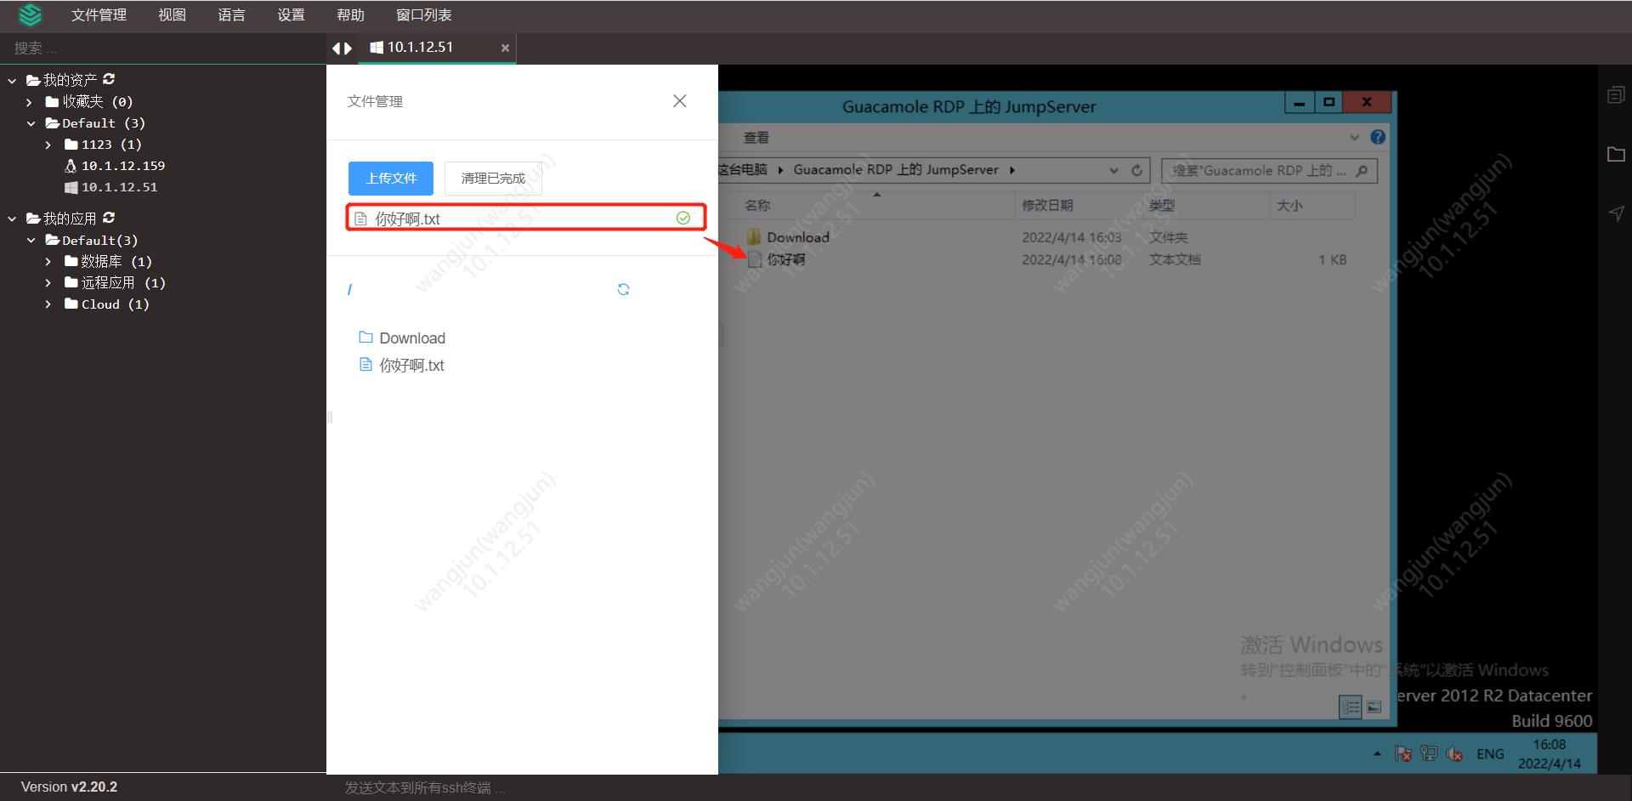This screenshot has width=1632, height=801.
Task: Expand the 收藏夹 (0) tree node
Action: pyautogui.click(x=28, y=101)
